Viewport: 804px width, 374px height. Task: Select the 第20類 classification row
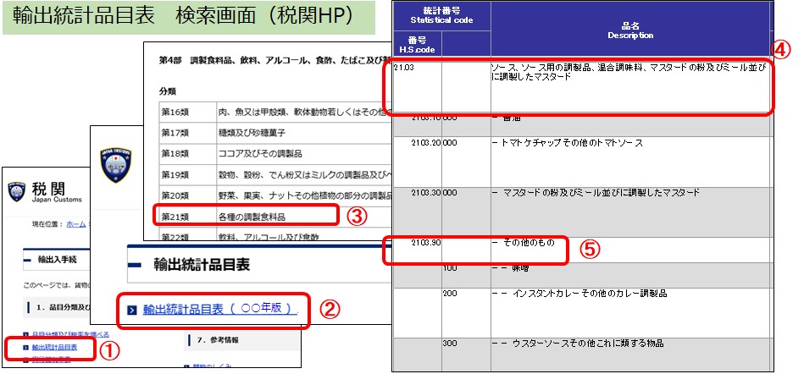[x=271, y=195]
